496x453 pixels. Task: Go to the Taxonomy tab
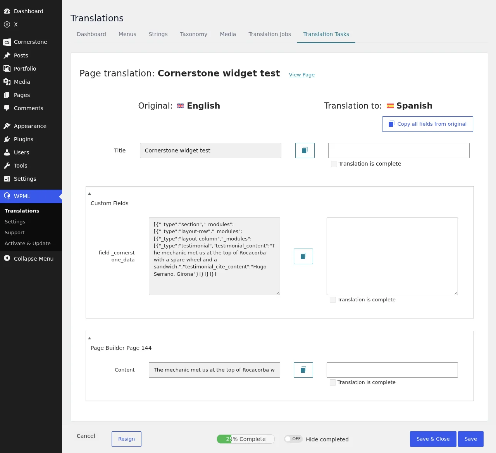pos(194,34)
